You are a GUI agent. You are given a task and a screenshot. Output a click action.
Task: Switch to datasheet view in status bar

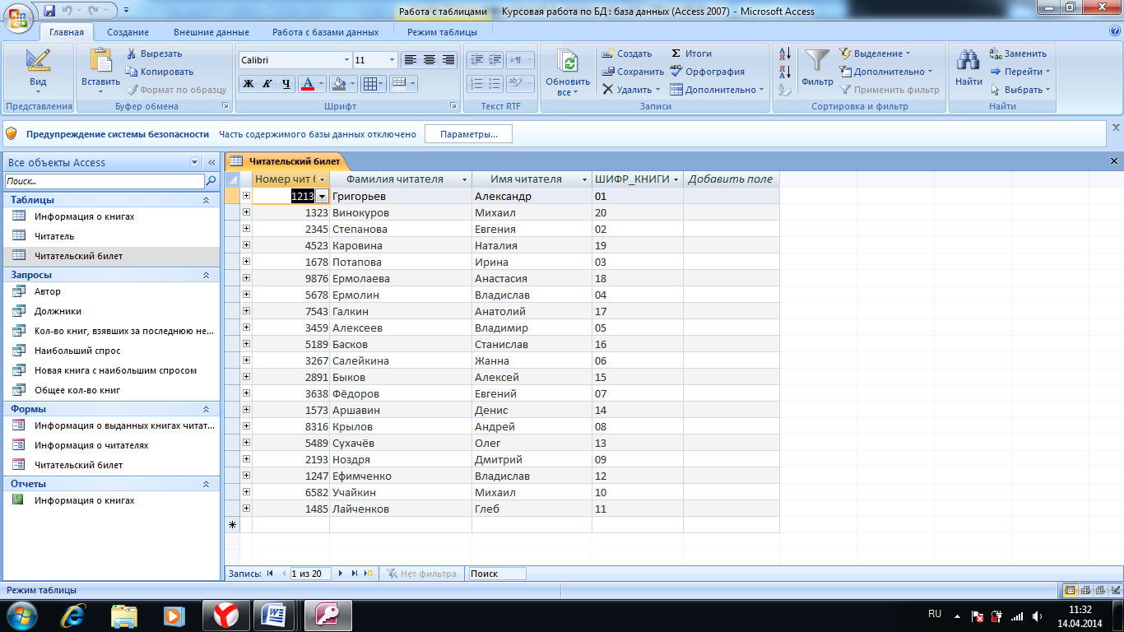pyautogui.click(x=1071, y=590)
